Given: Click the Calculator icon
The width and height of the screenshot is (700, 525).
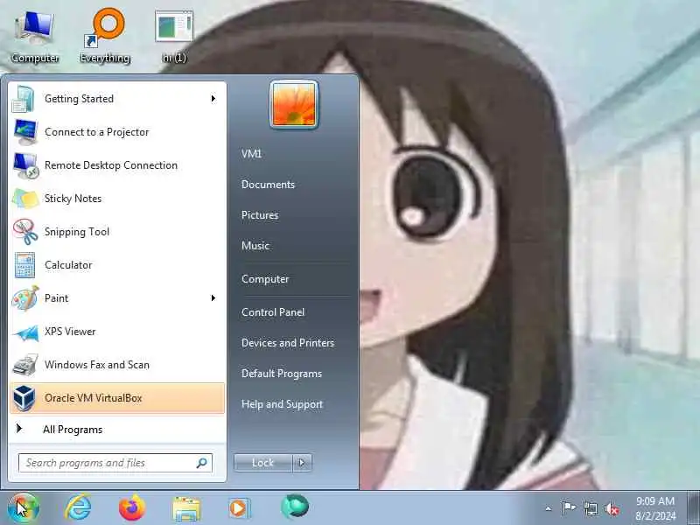Looking at the screenshot, I should (24, 265).
